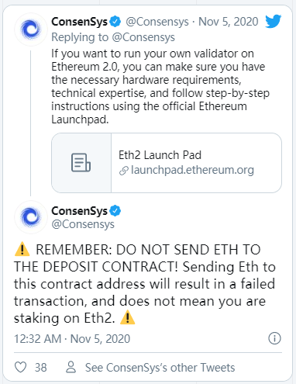The width and height of the screenshot is (296, 384).
Task: Click the document icon in link card
Action: click(81, 163)
